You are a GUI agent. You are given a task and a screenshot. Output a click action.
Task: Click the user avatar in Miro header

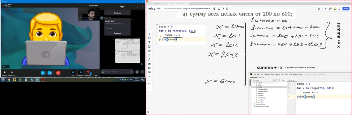coord(335,9)
